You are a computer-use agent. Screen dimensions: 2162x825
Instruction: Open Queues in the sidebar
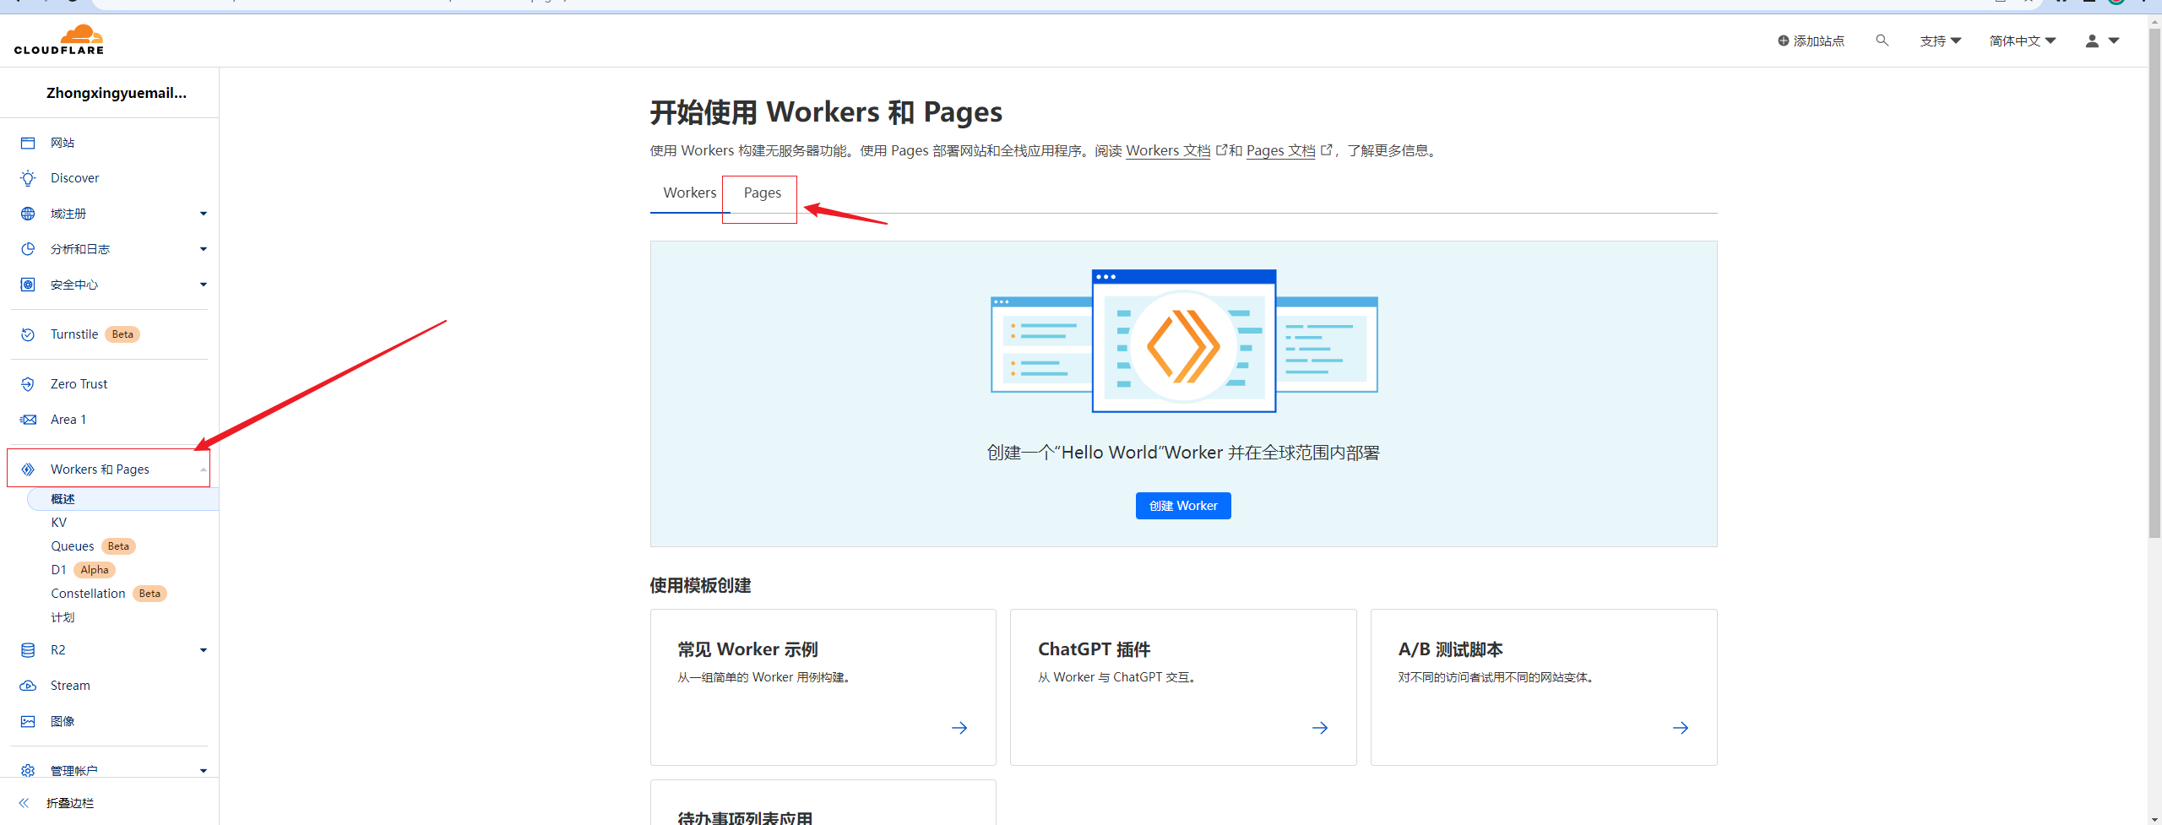pos(73,546)
